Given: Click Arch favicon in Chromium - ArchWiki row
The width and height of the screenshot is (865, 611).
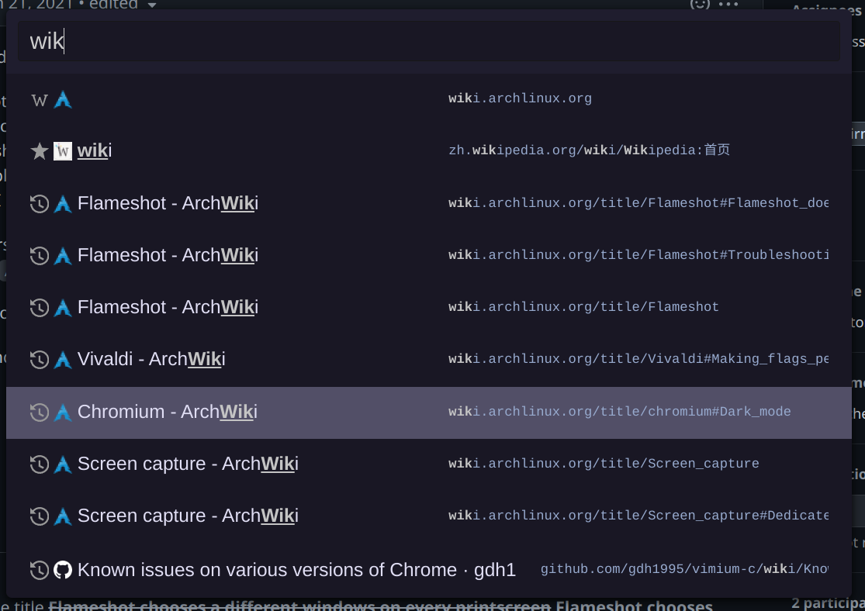Looking at the screenshot, I should click(x=63, y=413).
